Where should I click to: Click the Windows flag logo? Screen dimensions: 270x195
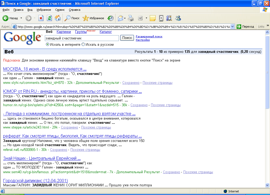[265, 10]
